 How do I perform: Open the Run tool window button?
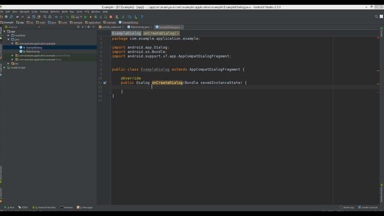(x=10, y=208)
